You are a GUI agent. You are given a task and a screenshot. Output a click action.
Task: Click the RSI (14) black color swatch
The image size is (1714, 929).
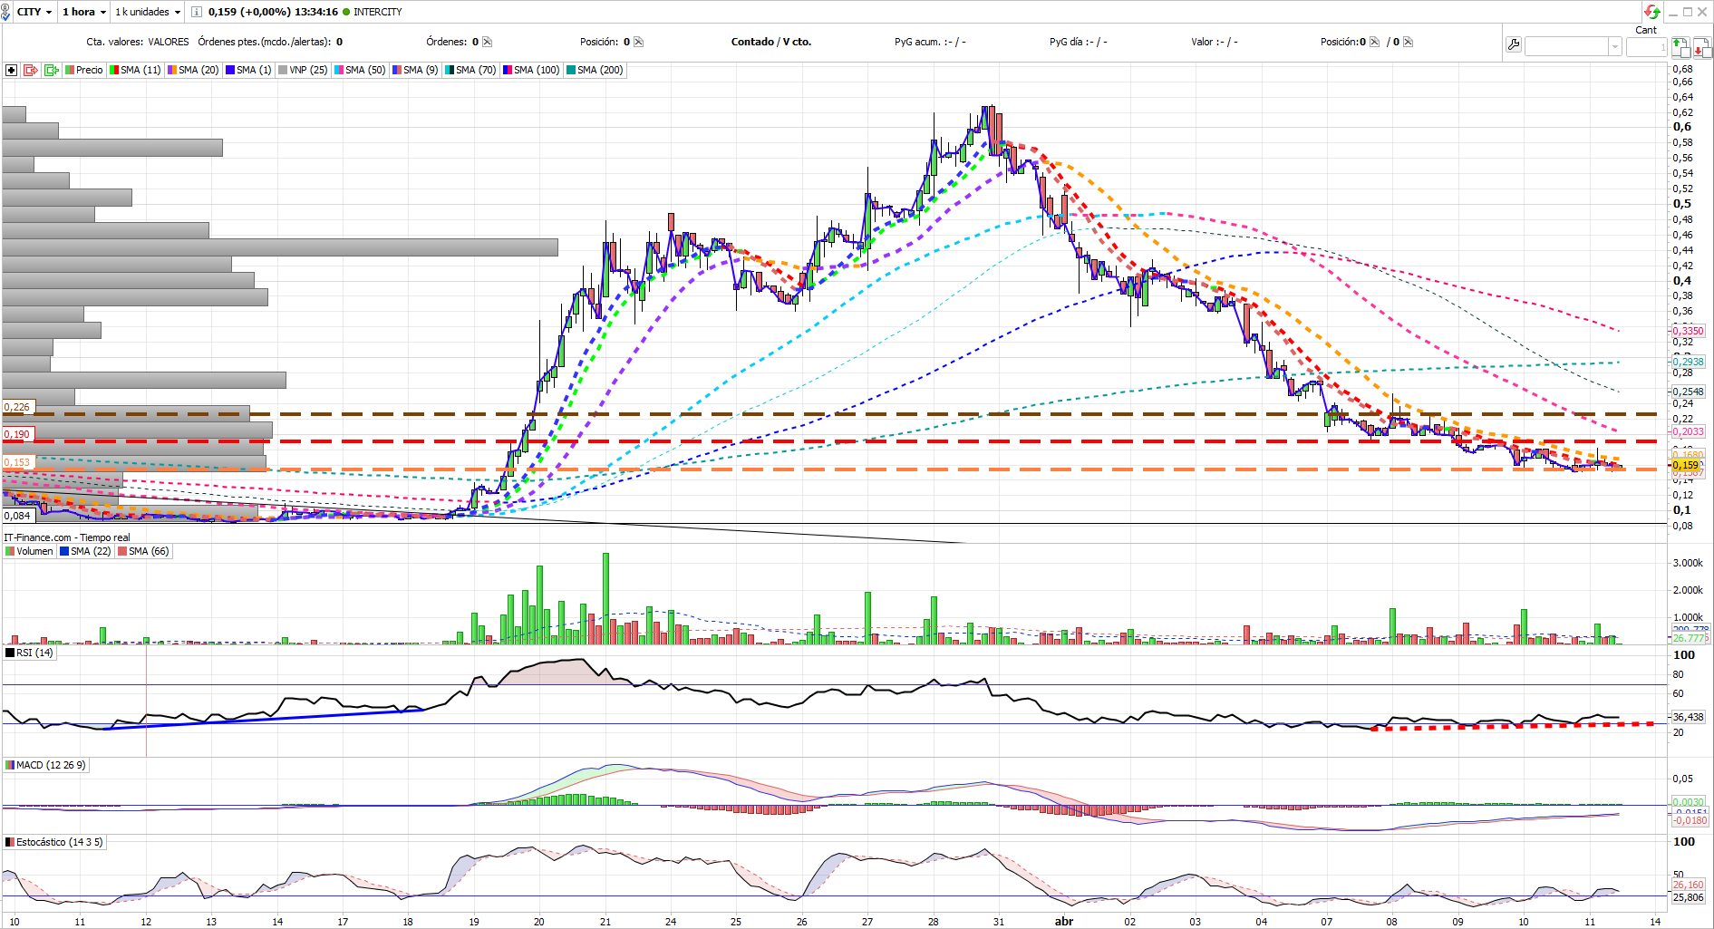(10, 653)
